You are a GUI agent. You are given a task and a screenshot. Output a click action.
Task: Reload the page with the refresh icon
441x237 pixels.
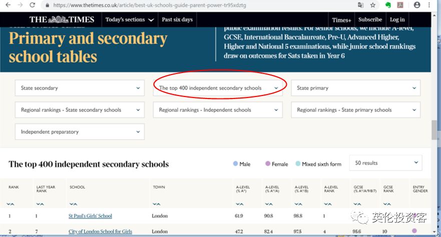(33, 5)
